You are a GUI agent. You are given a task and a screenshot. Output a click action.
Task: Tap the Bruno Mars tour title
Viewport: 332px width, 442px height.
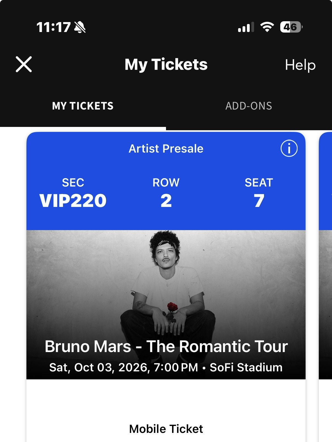pos(166,346)
